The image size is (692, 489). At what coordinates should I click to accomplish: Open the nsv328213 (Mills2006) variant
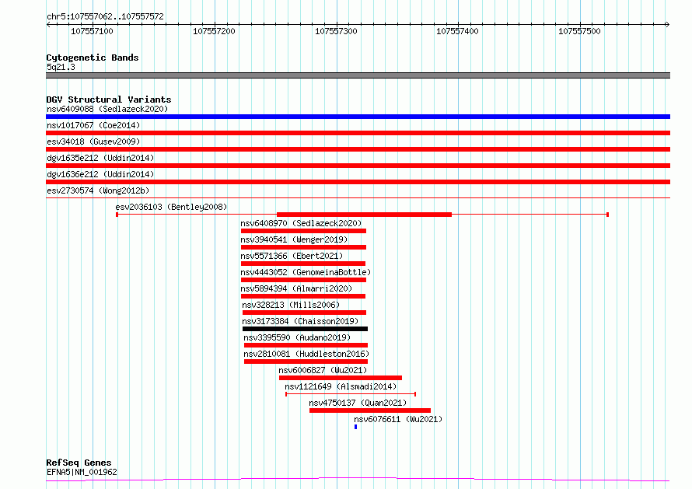tap(291, 305)
